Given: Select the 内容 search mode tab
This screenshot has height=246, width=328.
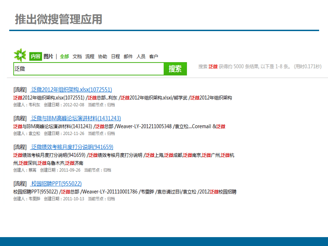Looking at the screenshot, I should (36, 56).
